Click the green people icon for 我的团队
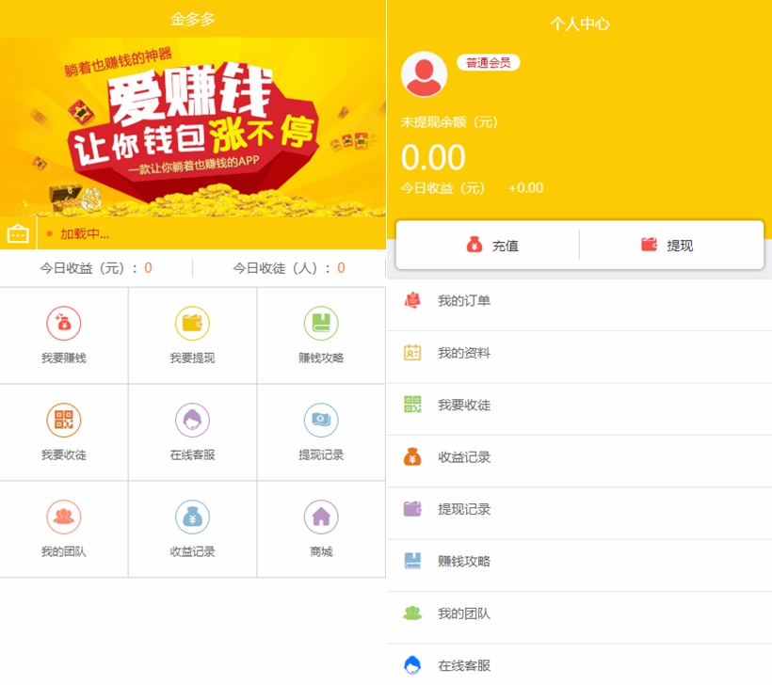 (412, 613)
